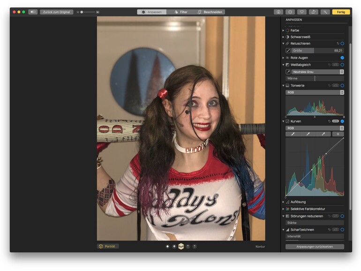Image resolution: width=361 pixels, height=271 pixels.
Task: Click the heart favorite icon
Action: pyautogui.click(x=302, y=12)
